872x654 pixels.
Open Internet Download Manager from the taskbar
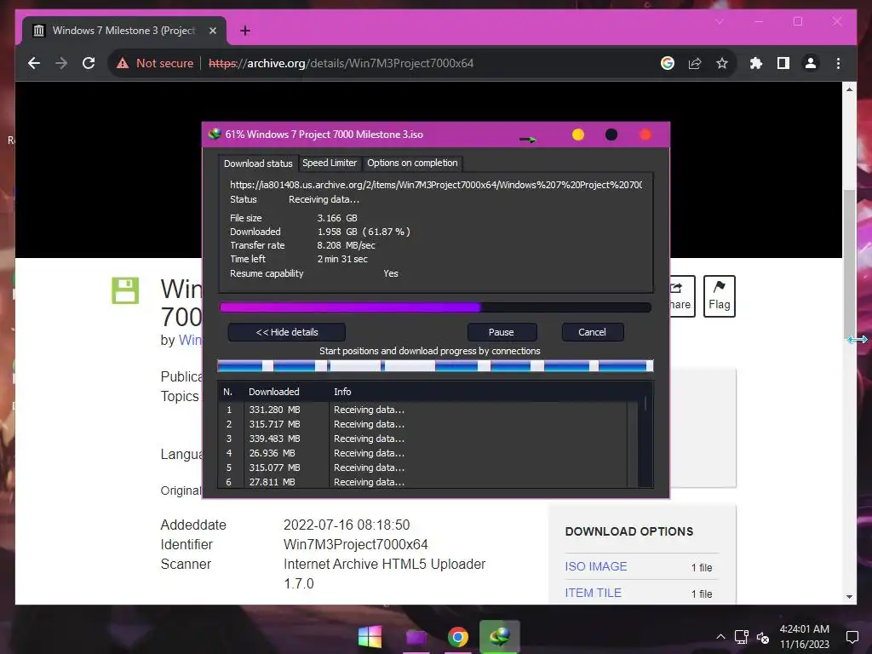[499, 637]
